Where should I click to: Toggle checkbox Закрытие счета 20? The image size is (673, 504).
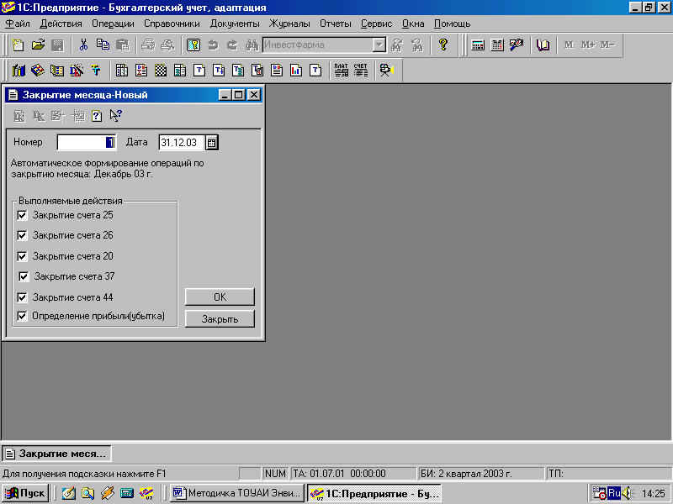click(23, 256)
